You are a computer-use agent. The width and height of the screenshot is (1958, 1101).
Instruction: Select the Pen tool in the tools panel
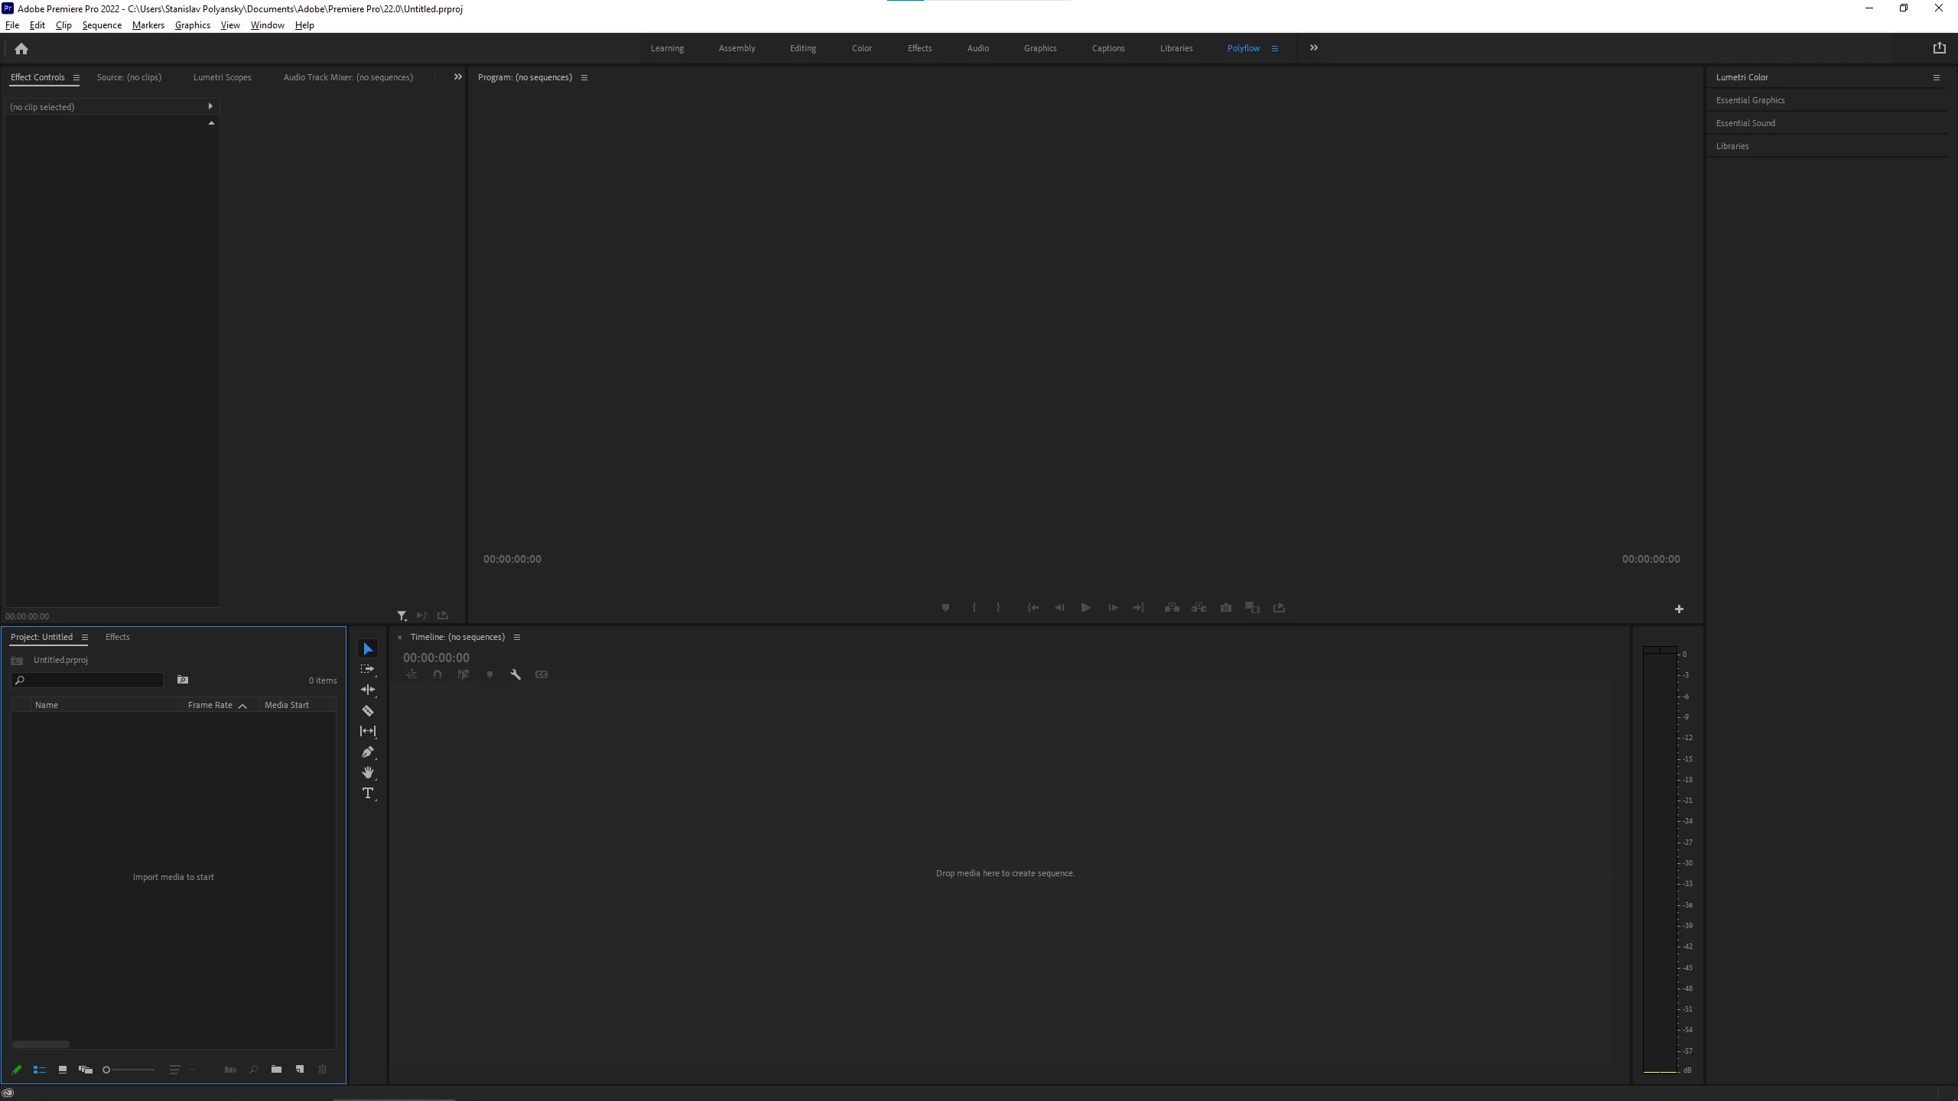pos(368,752)
